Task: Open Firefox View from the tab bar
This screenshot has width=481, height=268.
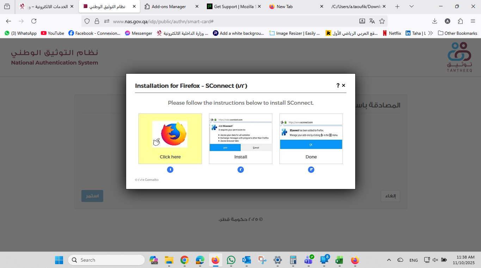Action: pos(7,6)
